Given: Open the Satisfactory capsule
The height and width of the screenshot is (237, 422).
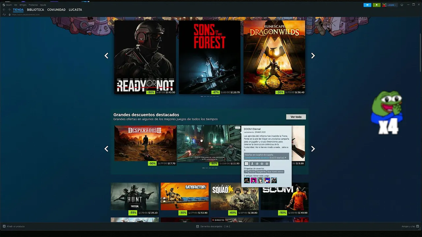Looking at the screenshot, I should (185, 197).
